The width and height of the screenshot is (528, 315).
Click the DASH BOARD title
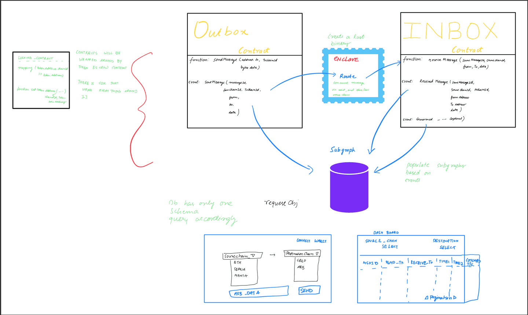pyautogui.click(x=386, y=233)
